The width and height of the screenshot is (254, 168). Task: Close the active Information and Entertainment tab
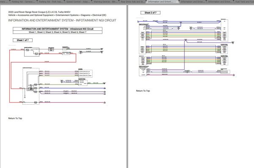(x=177, y=2)
